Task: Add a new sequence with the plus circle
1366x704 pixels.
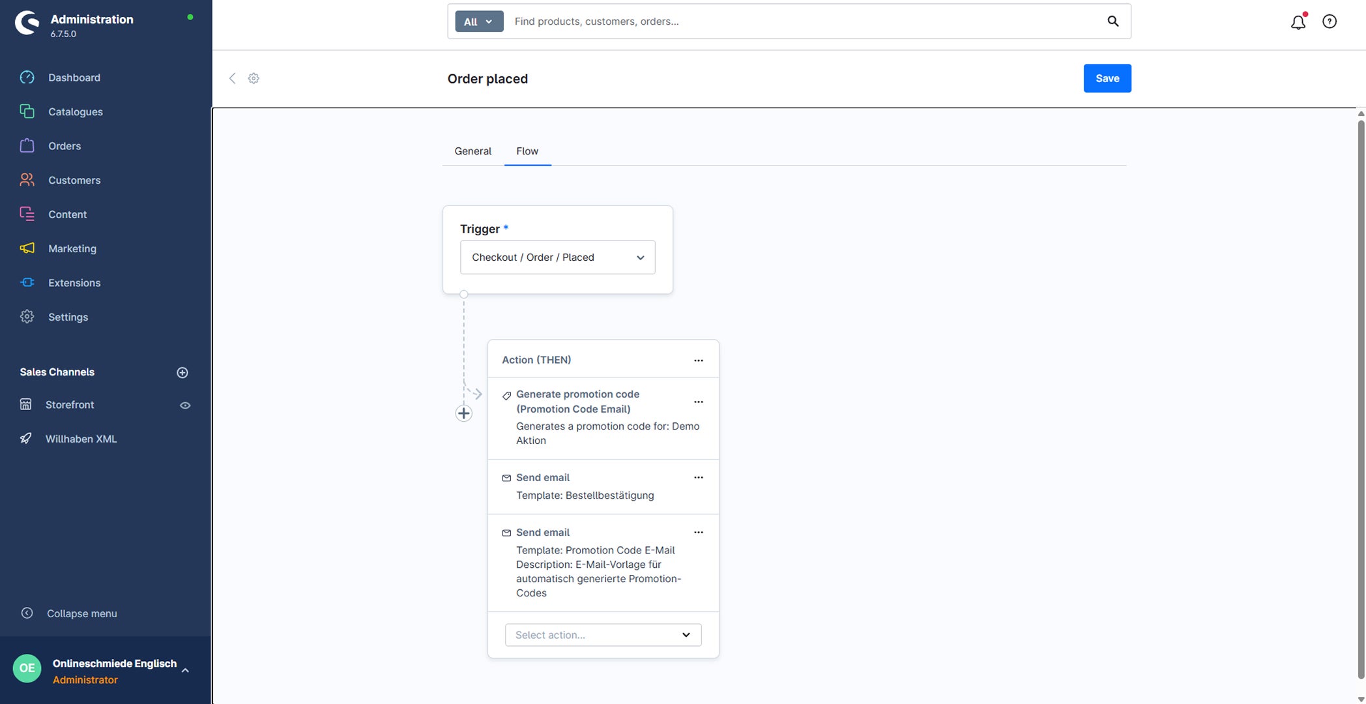Action: pyautogui.click(x=463, y=413)
